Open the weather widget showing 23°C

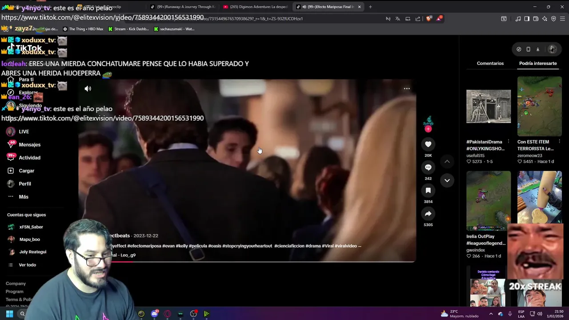460,314
